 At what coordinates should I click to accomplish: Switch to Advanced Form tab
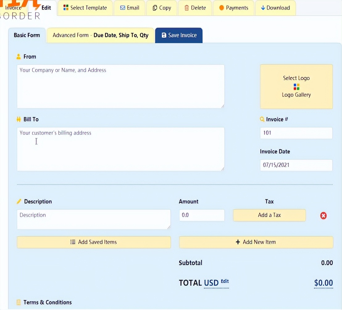(x=101, y=35)
